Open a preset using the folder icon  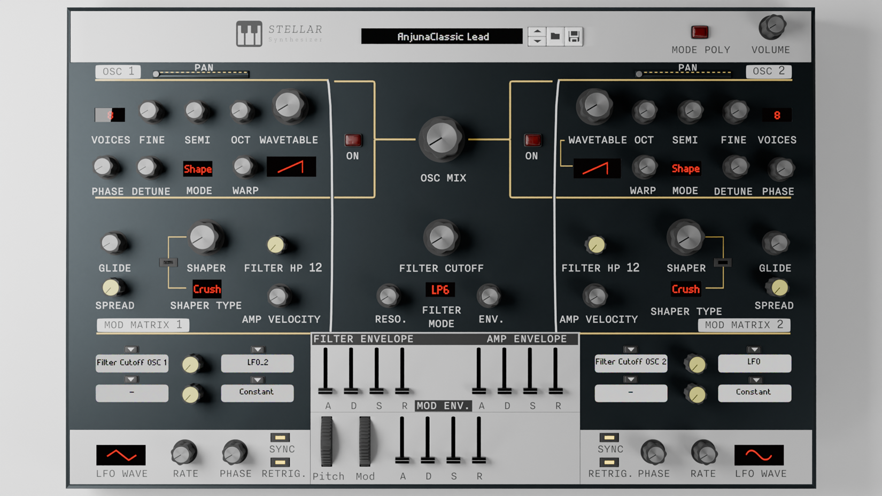[556, 36]
